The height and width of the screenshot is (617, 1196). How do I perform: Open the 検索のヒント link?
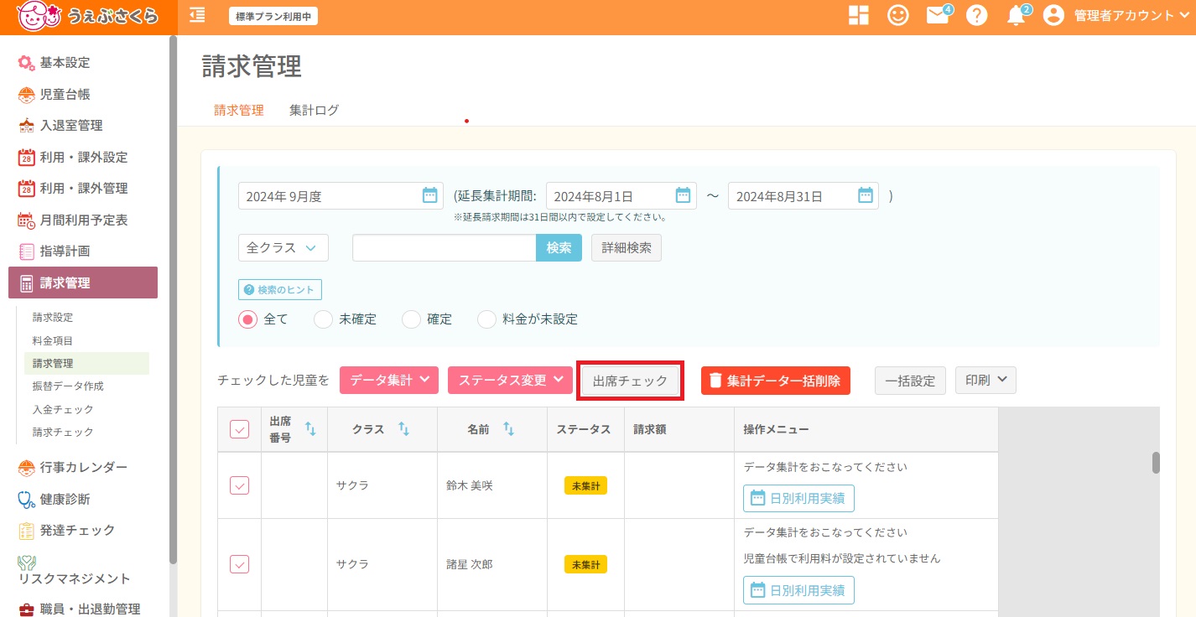[280, 290]
